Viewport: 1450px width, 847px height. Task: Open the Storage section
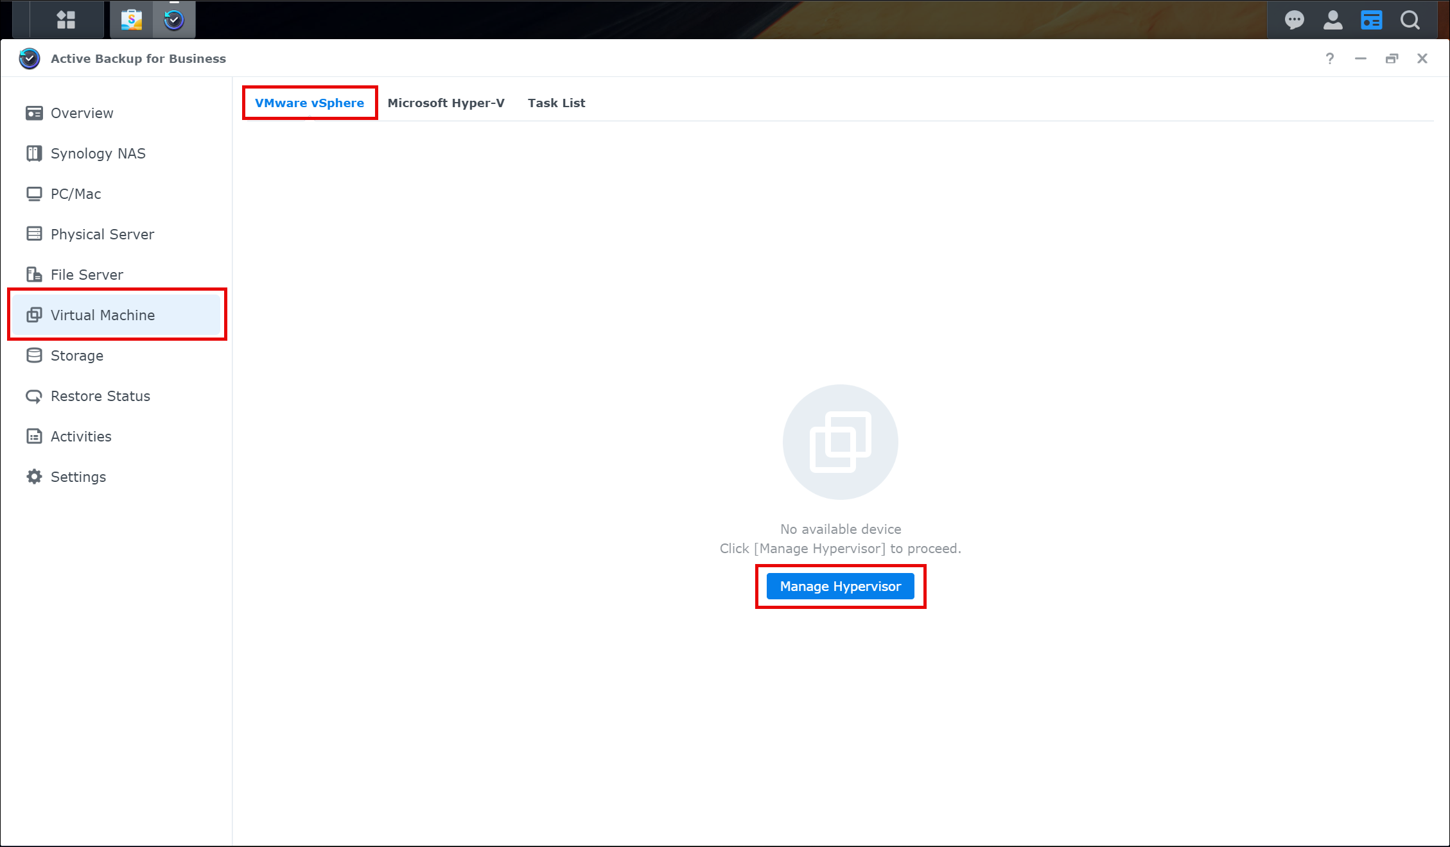coord(76,355)
